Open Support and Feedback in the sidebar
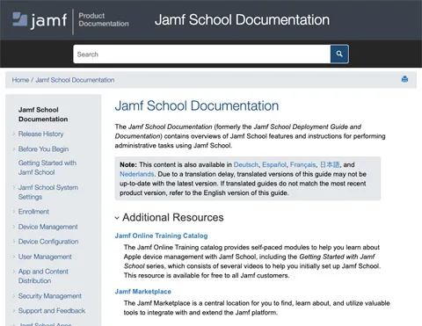The height and width of the screenshot is (326, 422). (x=52, y=310)
